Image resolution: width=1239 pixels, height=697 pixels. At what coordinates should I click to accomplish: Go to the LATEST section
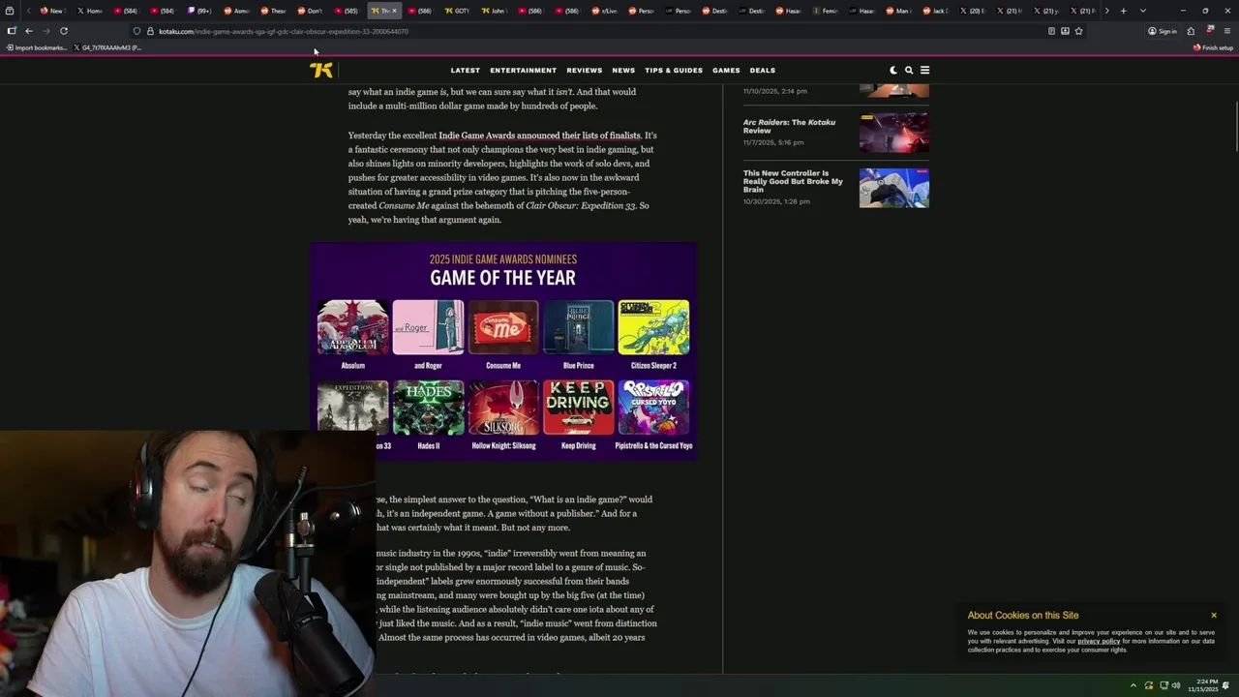pos(465,70)
